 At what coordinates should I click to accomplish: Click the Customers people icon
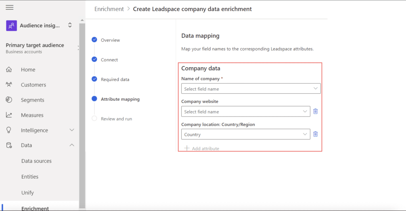click(9, 85)
